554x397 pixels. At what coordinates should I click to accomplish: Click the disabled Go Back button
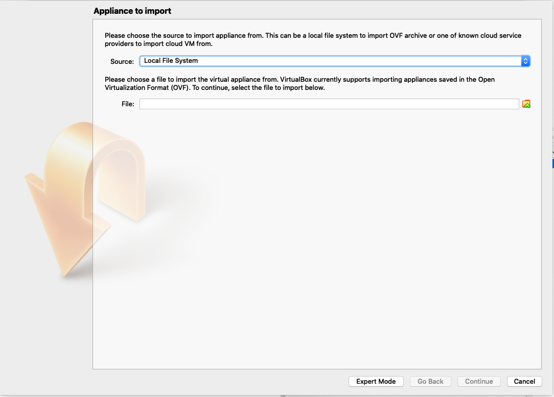pyautogui.click(x=430, y=381)
